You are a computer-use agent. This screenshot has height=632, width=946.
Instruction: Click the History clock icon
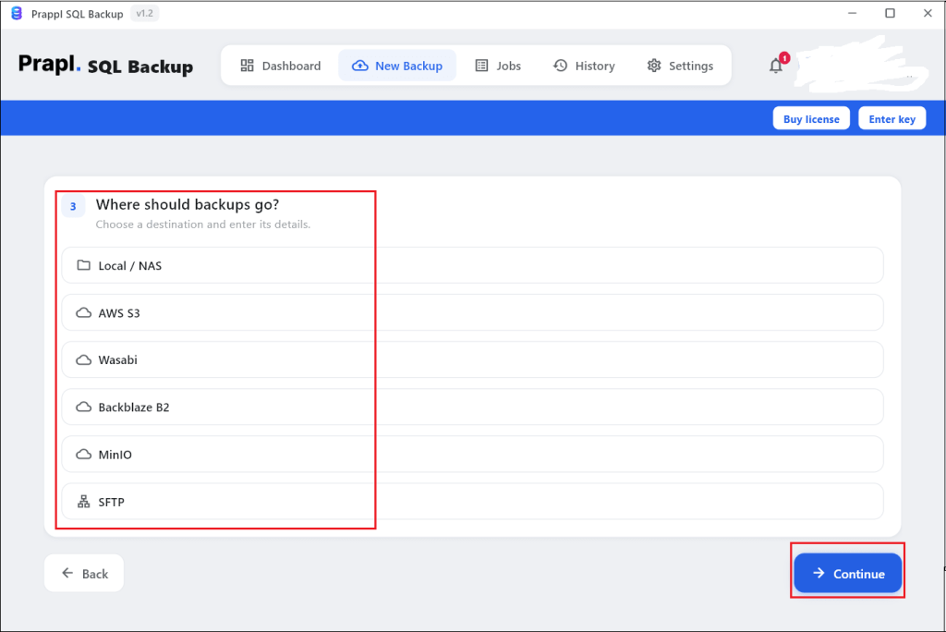[x=561, y=66]
